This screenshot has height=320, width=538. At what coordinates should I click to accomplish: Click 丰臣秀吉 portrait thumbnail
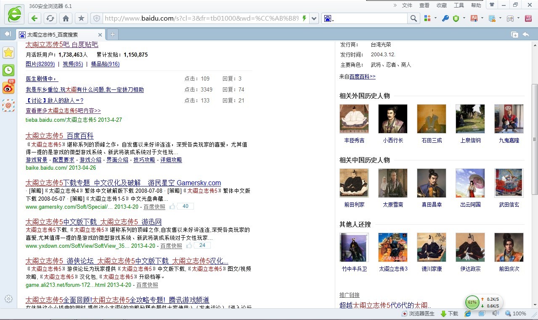354,119
